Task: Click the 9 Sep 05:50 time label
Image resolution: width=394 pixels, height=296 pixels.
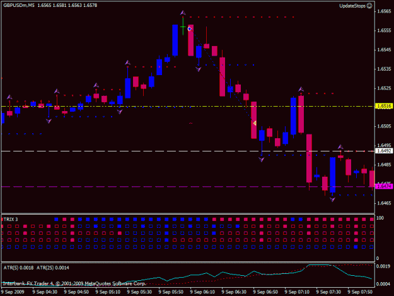Action: tap(171, 292)
